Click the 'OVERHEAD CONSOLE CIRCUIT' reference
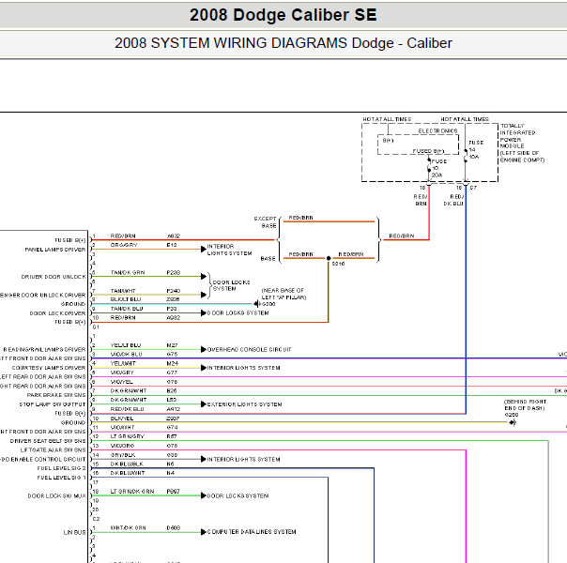567x563 pixels. coord(250,350)
